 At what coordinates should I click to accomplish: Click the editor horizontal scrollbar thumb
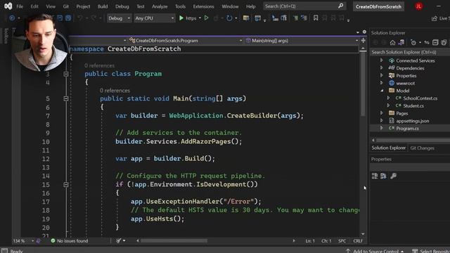tap(174, 241)
